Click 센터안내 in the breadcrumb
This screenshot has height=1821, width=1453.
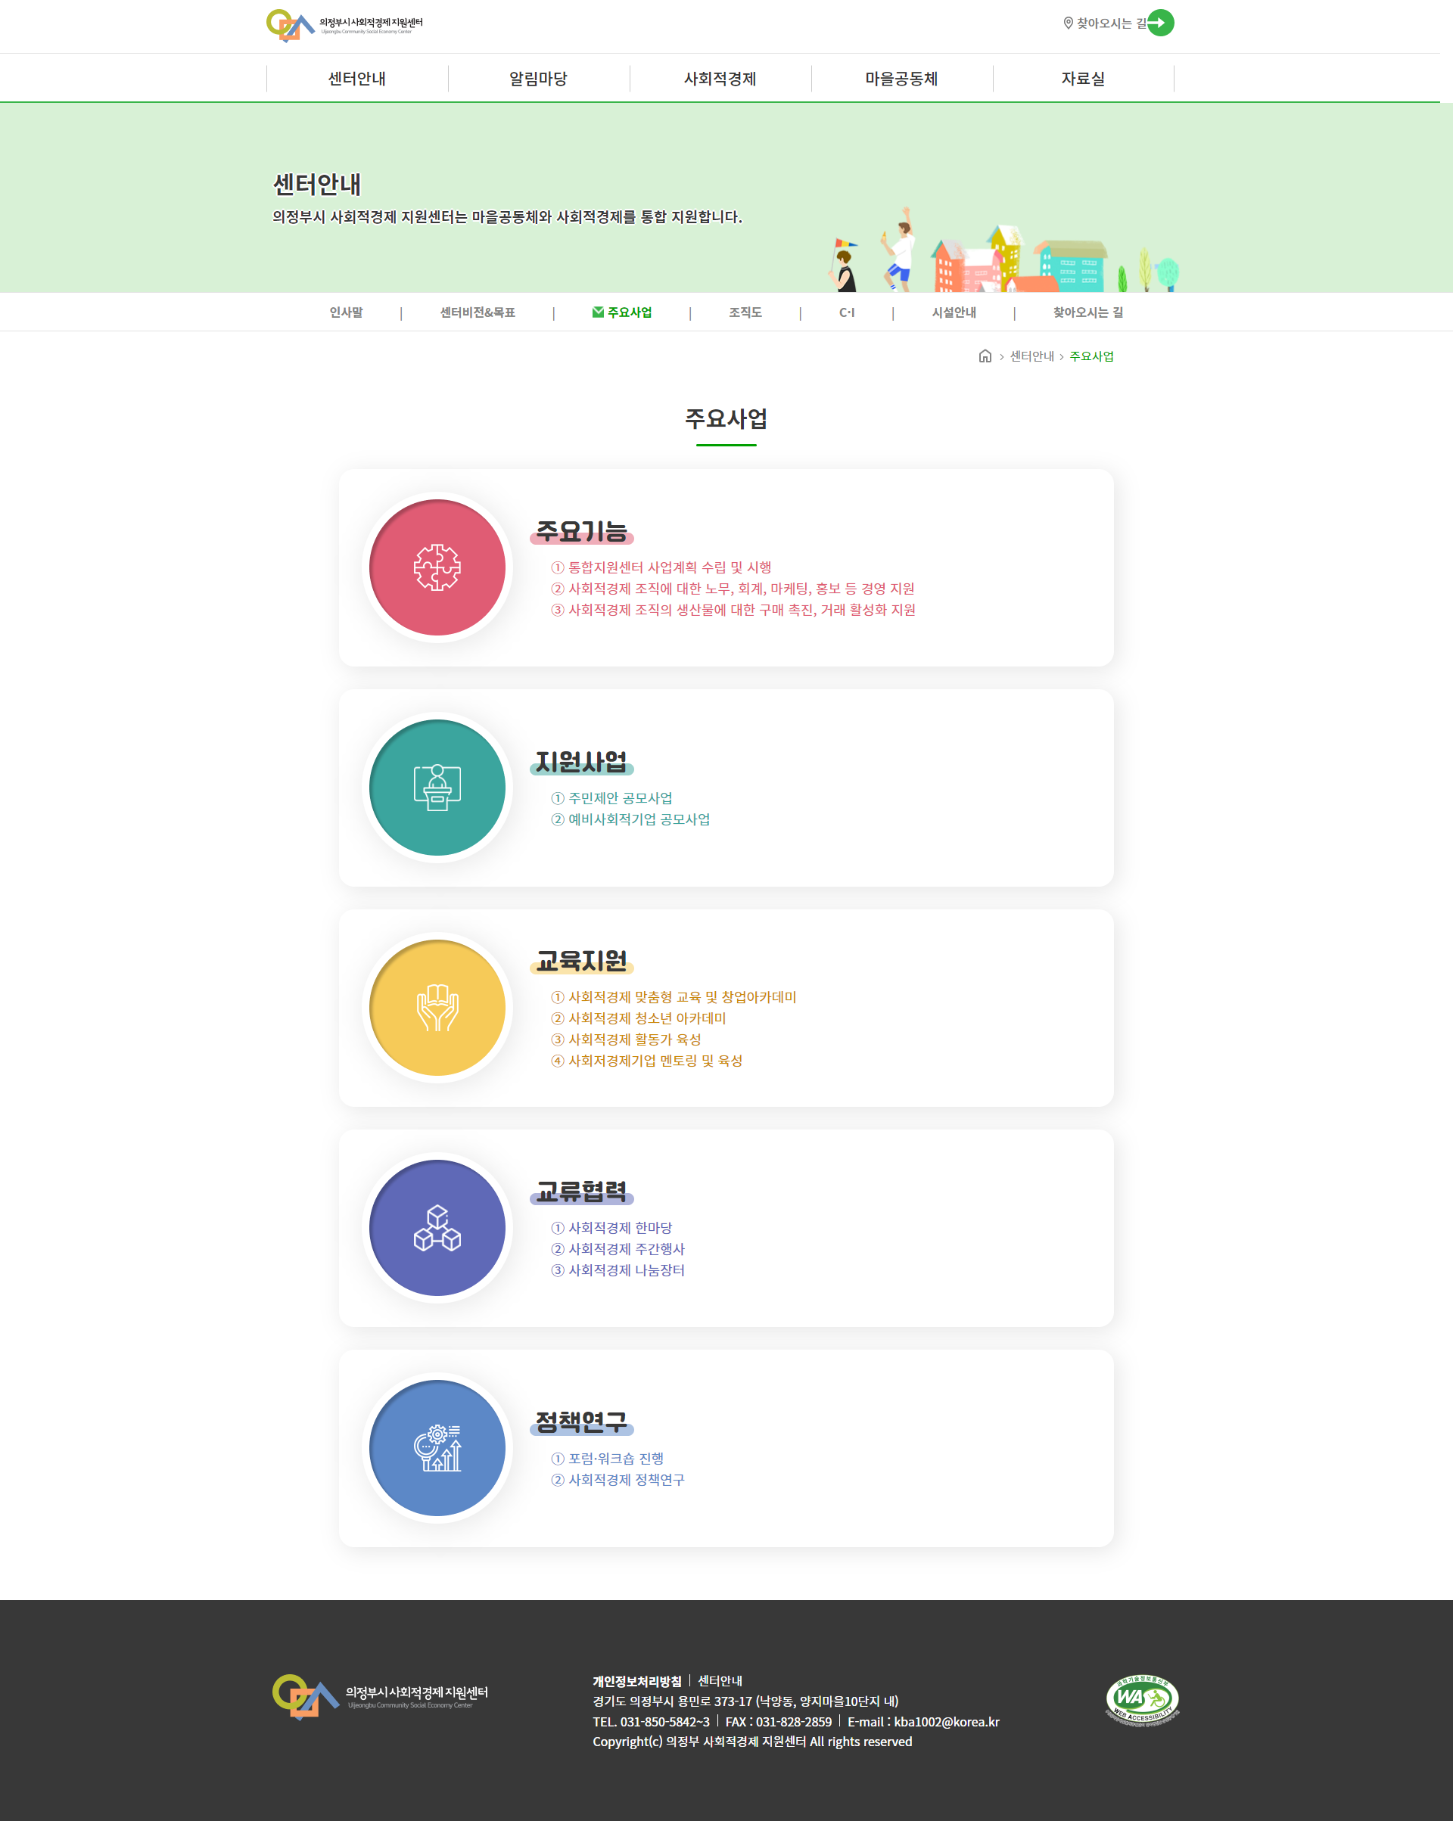[1031, 356]
